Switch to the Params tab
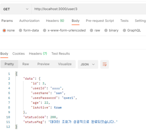The height and width of the screenshot is (133, 146). tap(7, 21)
